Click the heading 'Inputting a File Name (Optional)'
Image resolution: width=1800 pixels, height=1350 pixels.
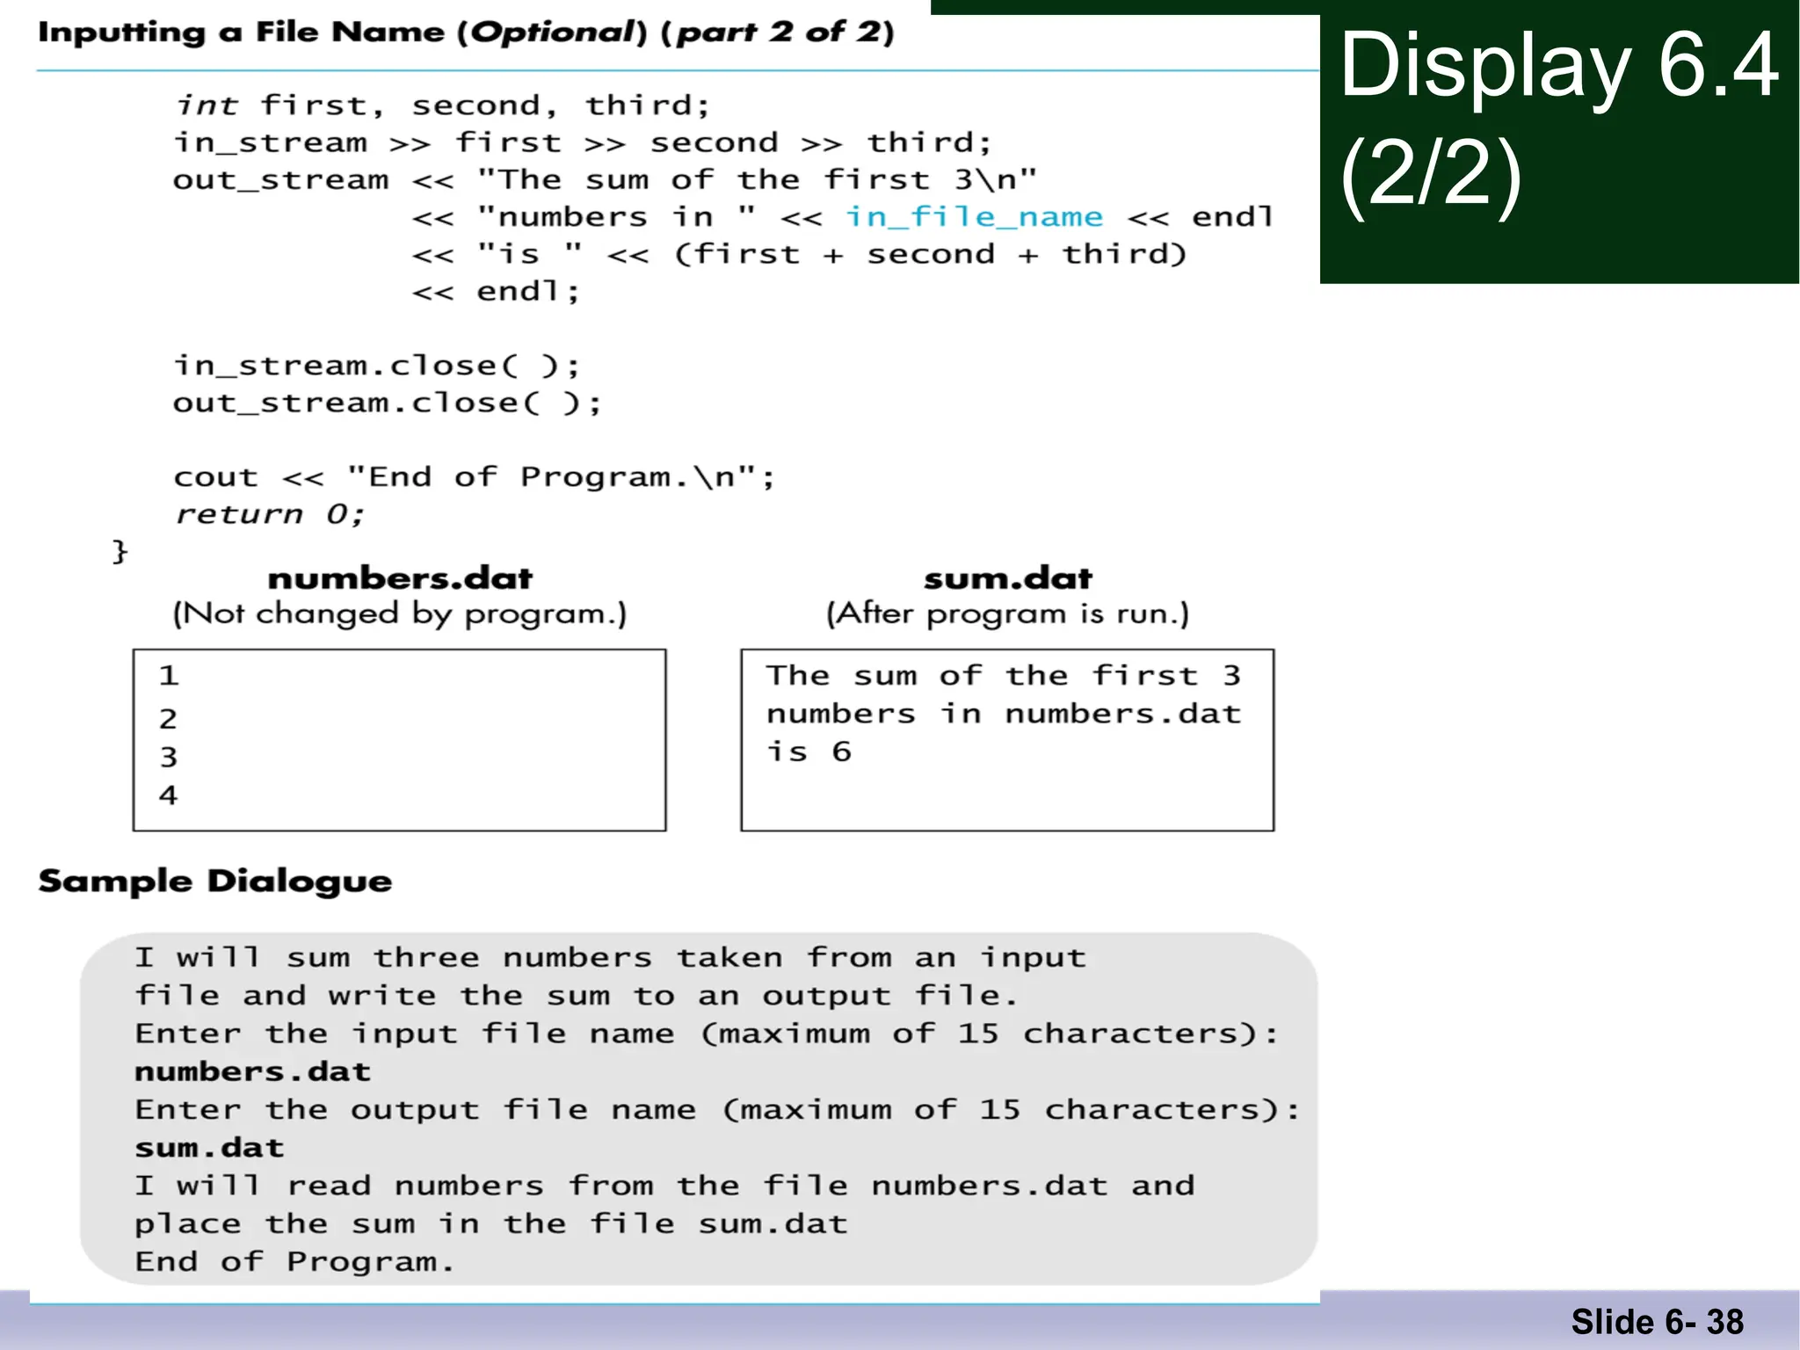(x=342, y=33)
